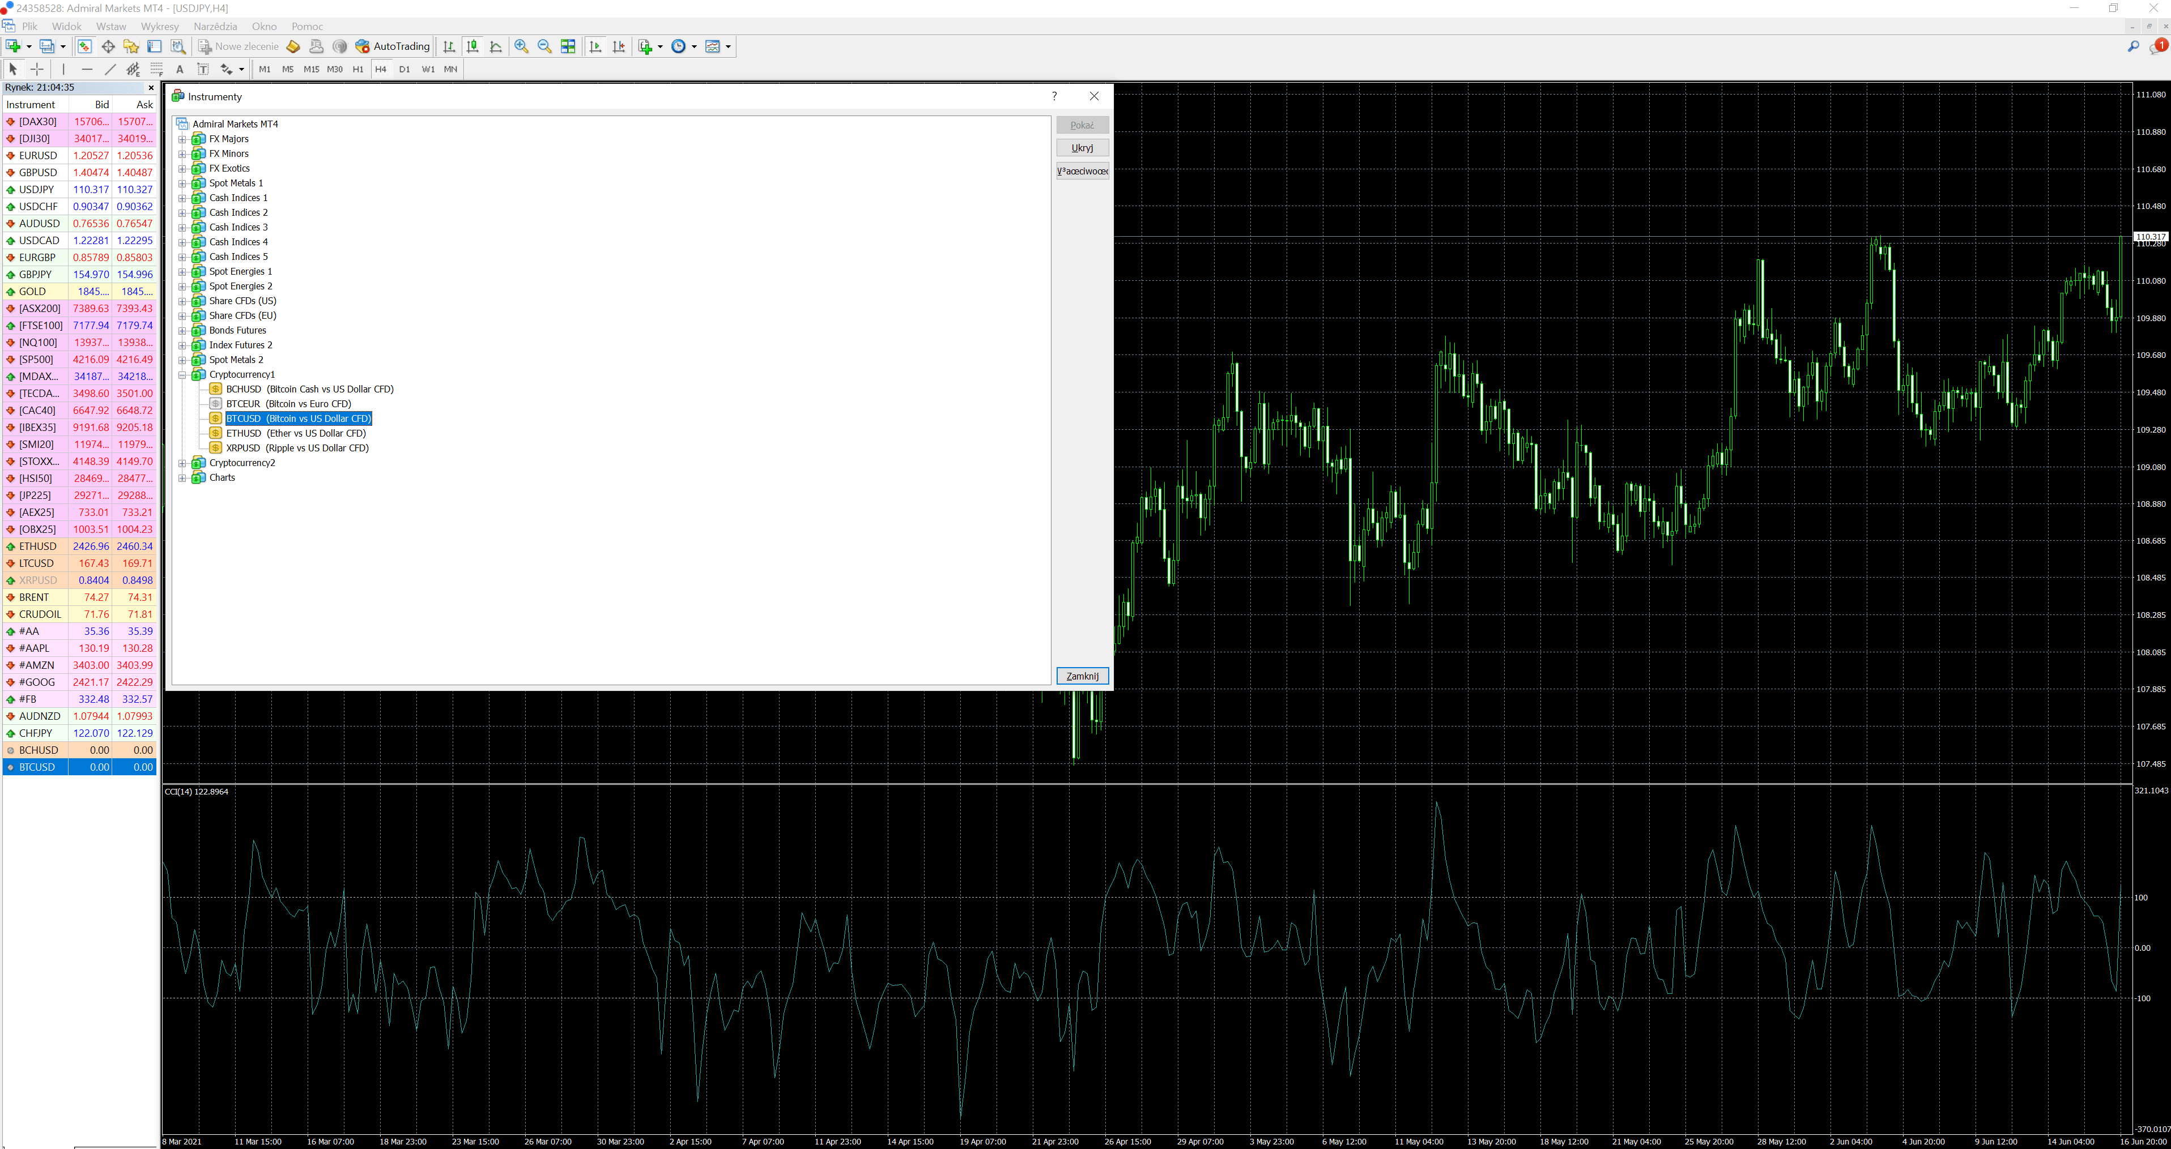Pick the trendline drawing tool
Viewport: 2171px width, 1149px height.
point(110,69)
